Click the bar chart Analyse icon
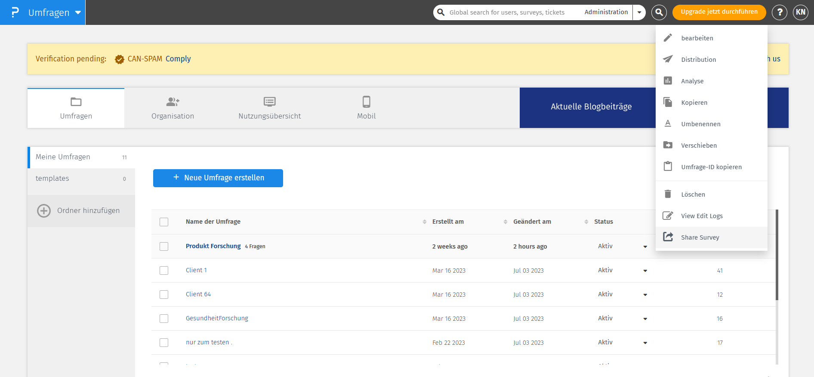 (x=668, y=81)
